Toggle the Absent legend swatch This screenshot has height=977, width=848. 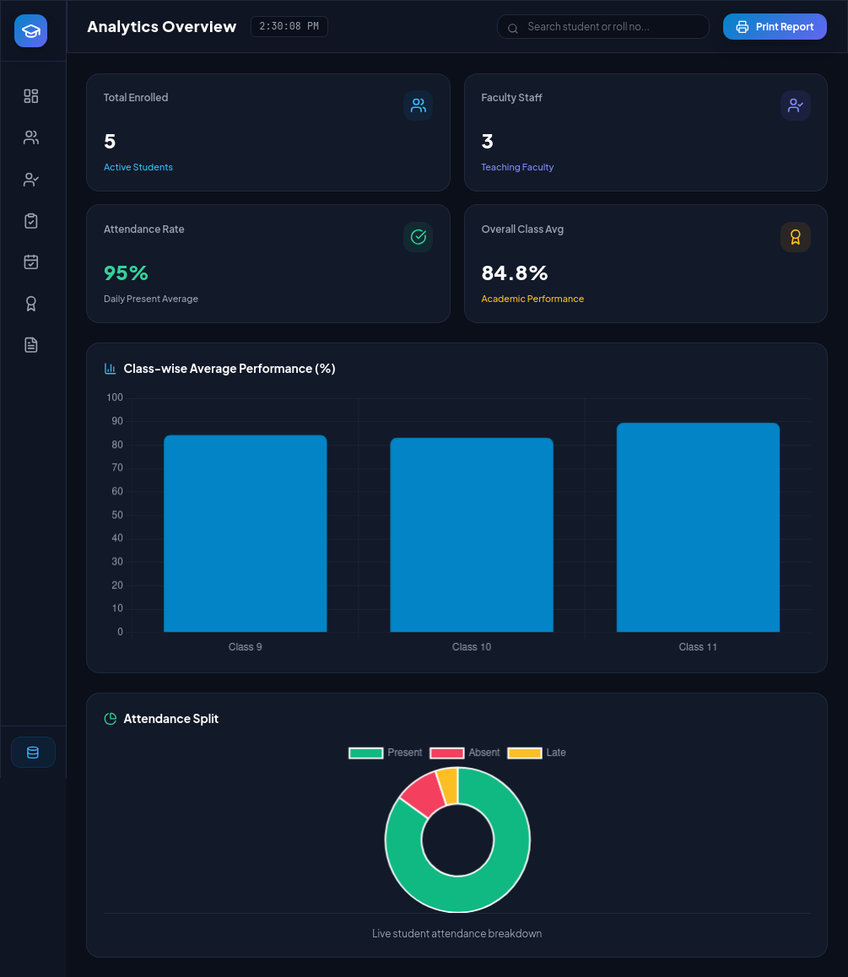tap(446, 753)
